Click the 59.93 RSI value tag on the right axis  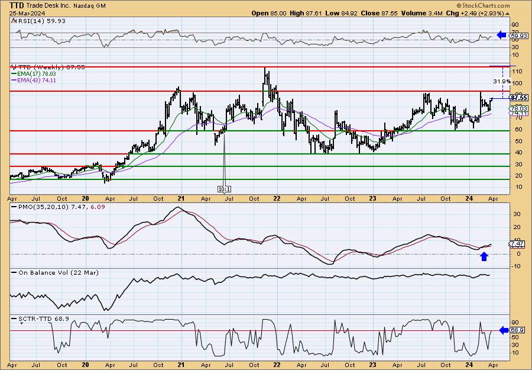click(518, 36)
